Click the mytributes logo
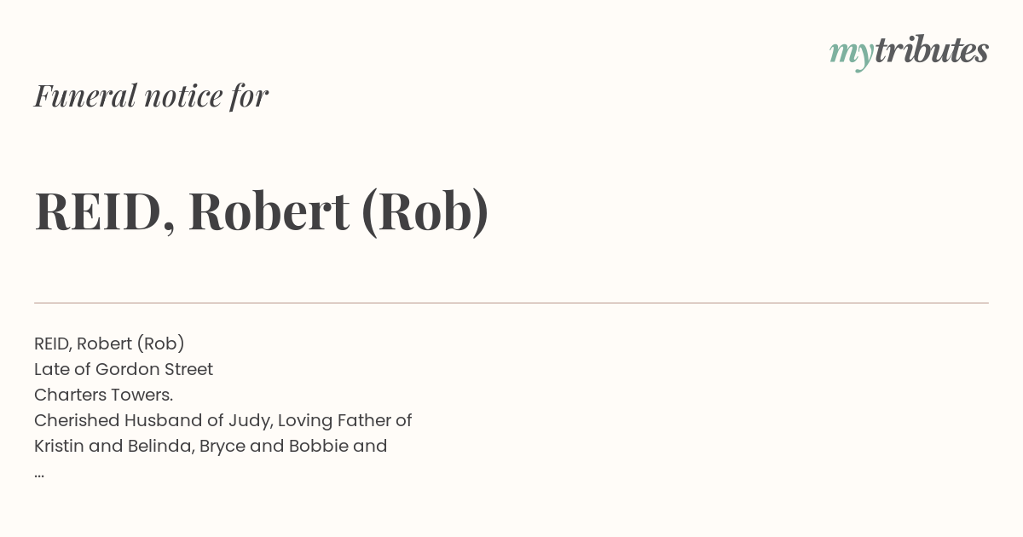 (909, 52)
